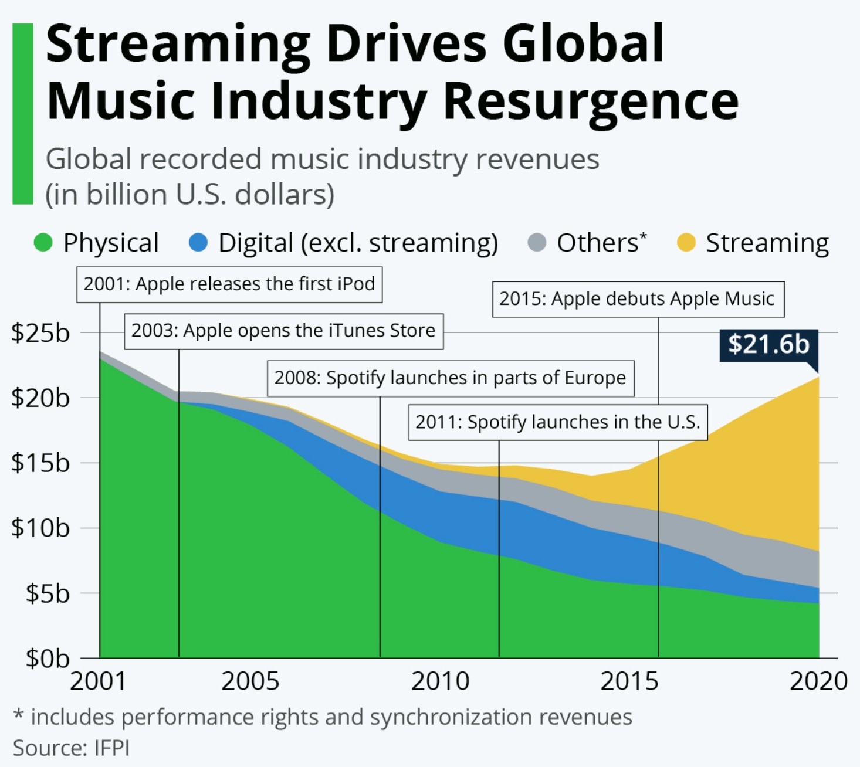
Task: Click the '2001' x-axis label
Action: (99, 681)
